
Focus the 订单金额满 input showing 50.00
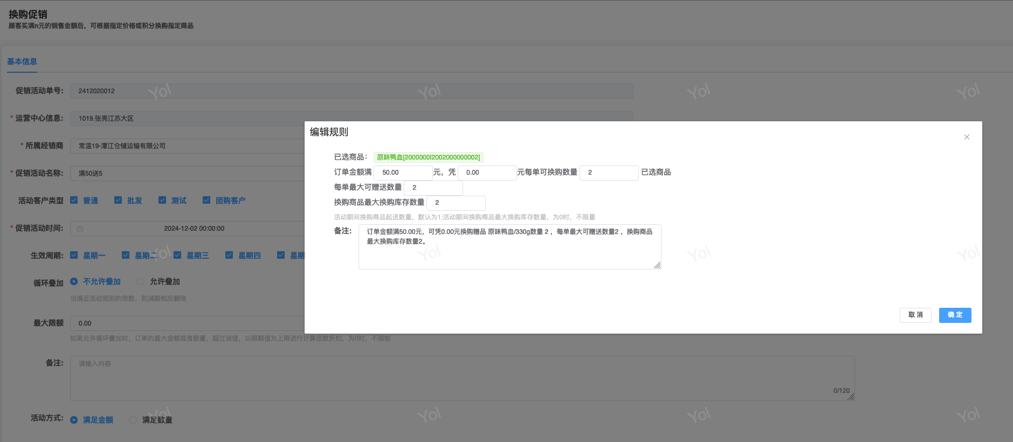click(x=403, y=172)
